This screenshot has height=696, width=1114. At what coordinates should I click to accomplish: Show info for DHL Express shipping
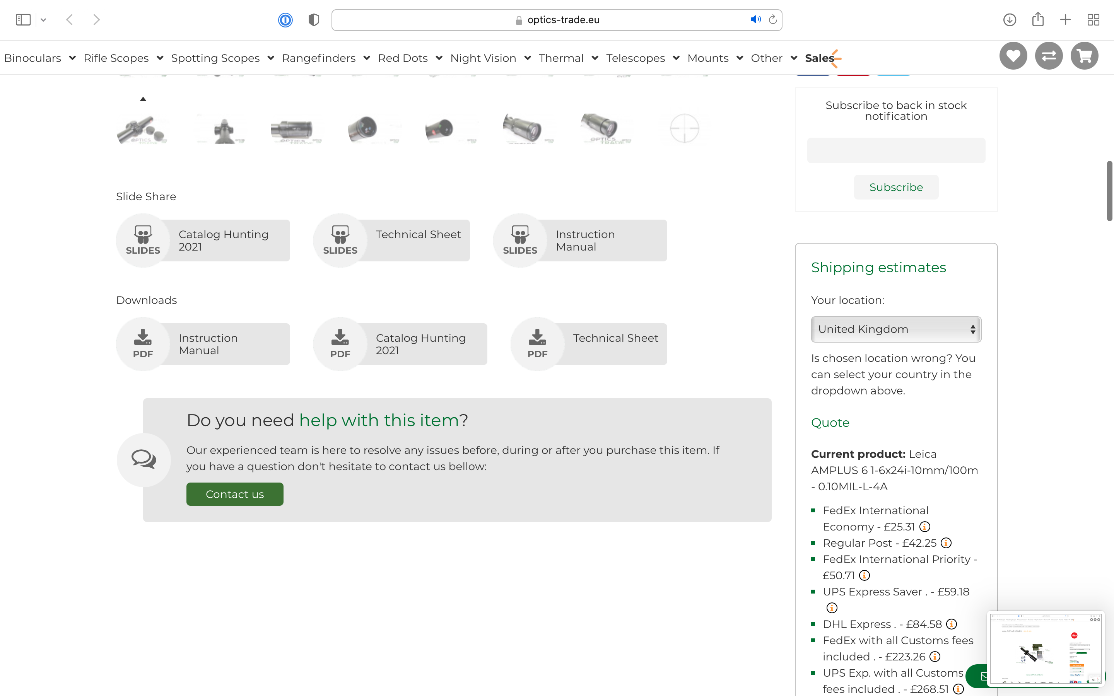951,624
